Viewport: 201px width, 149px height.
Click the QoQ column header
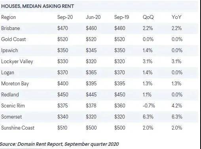tap(148, 17)
